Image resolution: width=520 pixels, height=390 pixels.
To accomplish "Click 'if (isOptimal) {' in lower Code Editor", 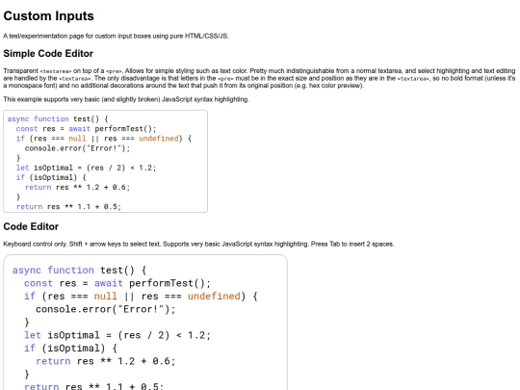I will click(x=70, y=349).
